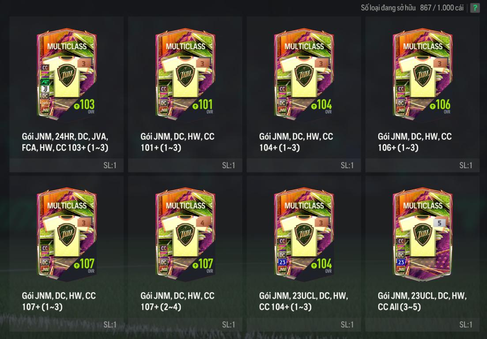Screen dimensions: 487x339
Task: Select the 107 OVR pack card with tag 3
Action: click(67, 234)
